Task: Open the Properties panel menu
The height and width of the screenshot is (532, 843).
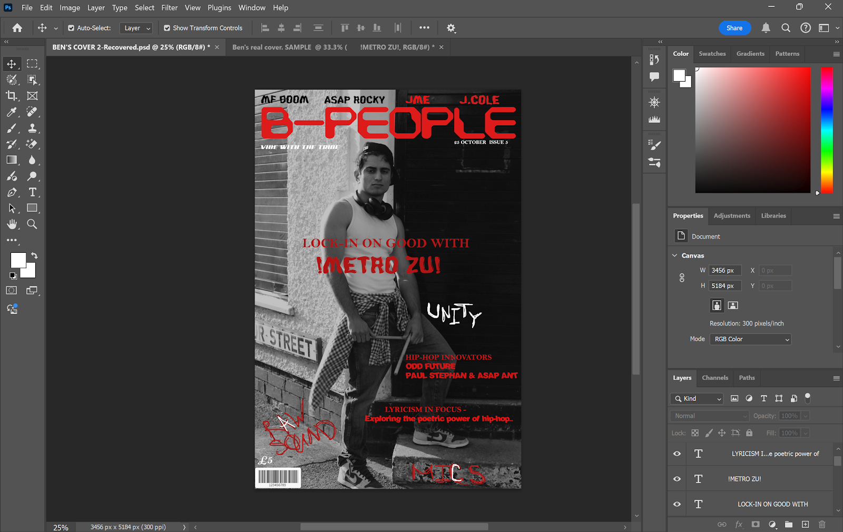Action: tap(836, 216)
